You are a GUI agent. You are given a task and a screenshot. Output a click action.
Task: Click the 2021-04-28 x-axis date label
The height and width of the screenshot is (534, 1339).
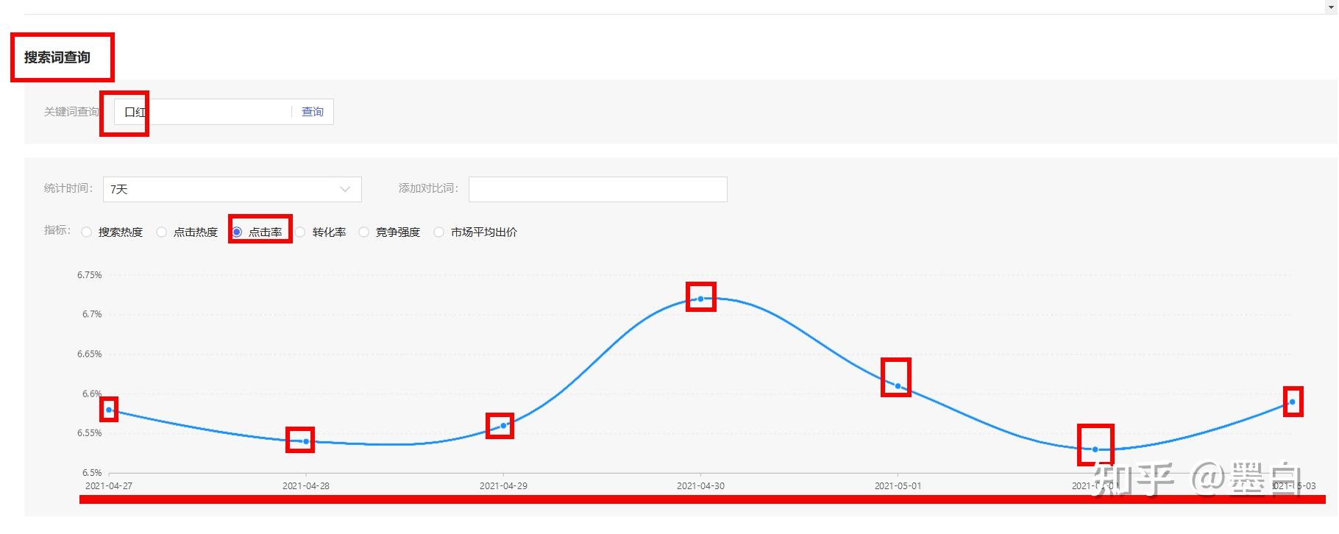[306, 486]
